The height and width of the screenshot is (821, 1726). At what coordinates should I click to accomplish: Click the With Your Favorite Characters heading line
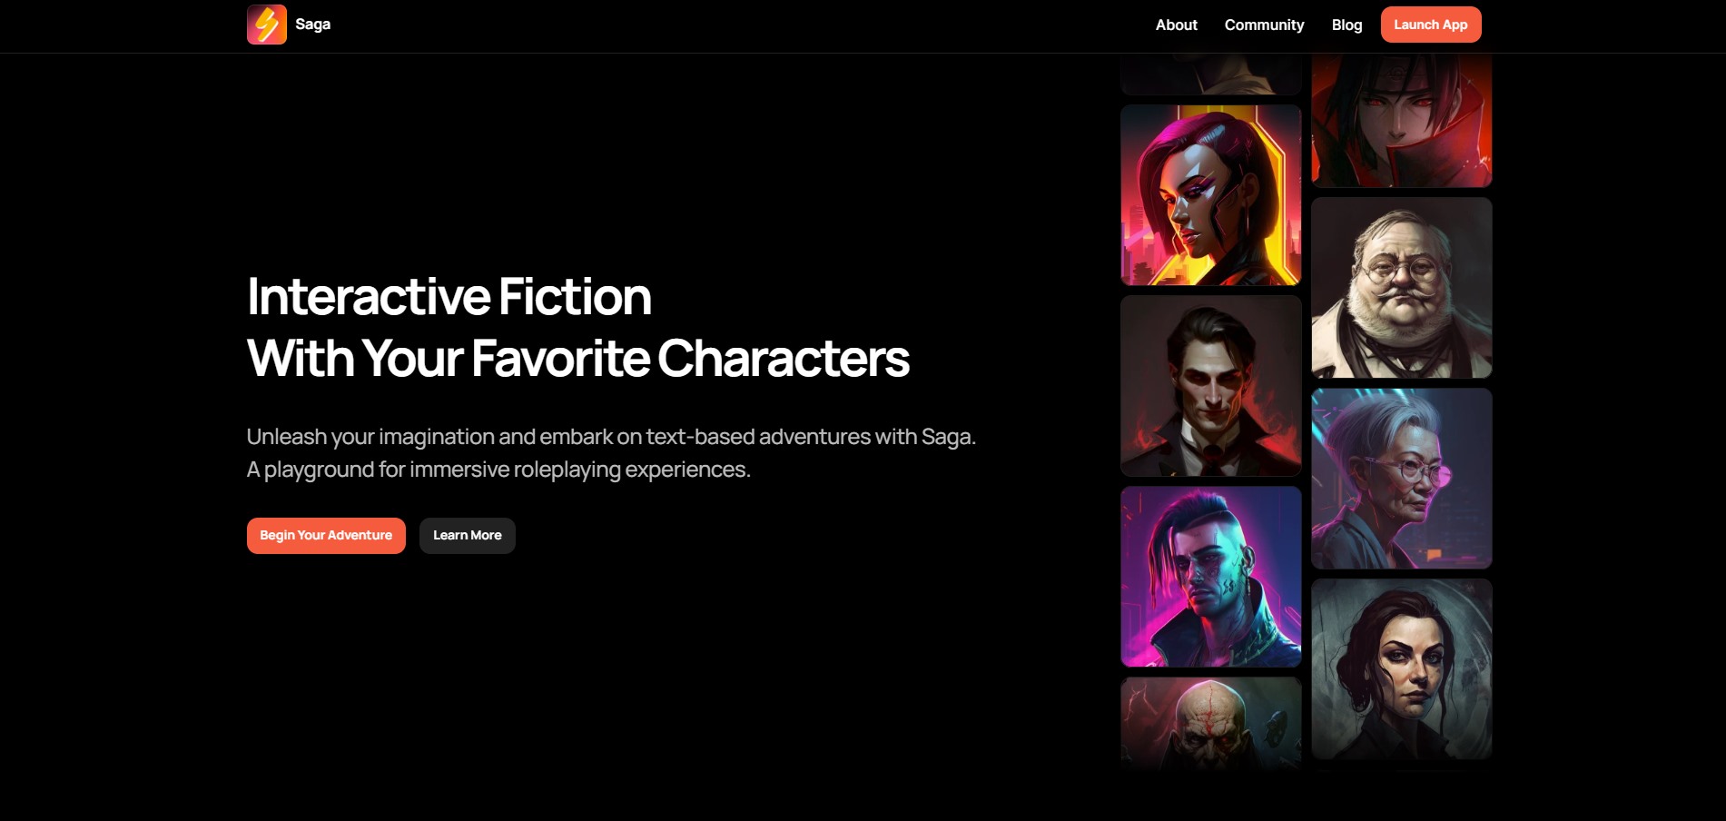click(x=578, y=359)
